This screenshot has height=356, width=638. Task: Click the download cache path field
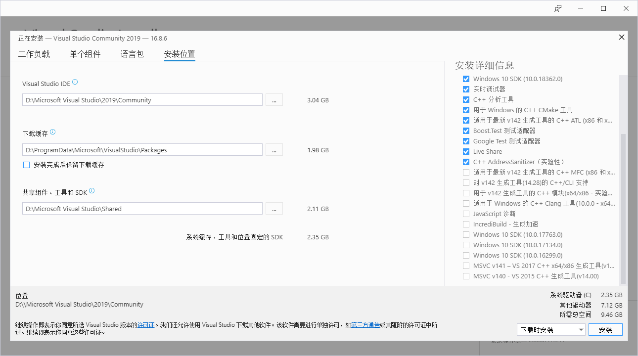142,150
